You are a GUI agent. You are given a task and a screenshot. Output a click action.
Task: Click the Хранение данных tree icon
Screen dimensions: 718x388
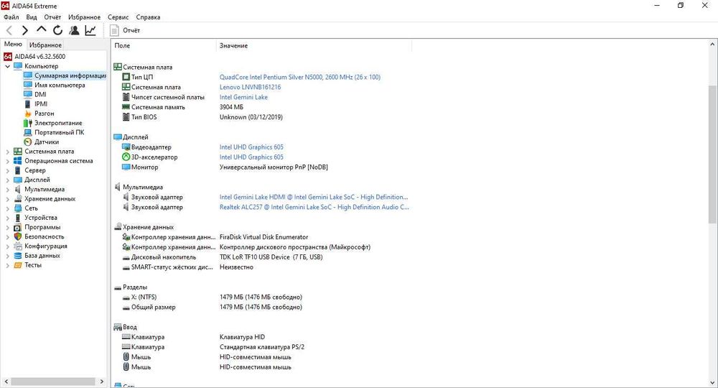[x=18, y=199]
